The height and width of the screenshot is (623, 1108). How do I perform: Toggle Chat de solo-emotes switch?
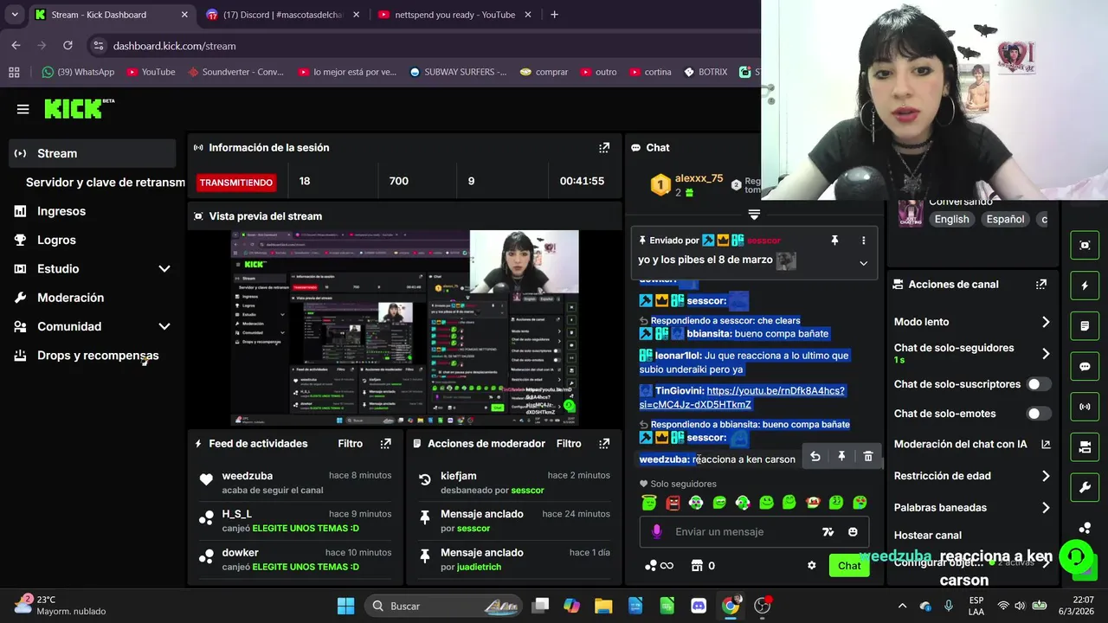tap(1039, 414)
